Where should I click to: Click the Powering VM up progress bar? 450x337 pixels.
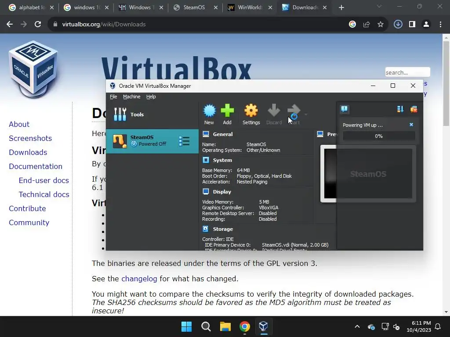379,136
